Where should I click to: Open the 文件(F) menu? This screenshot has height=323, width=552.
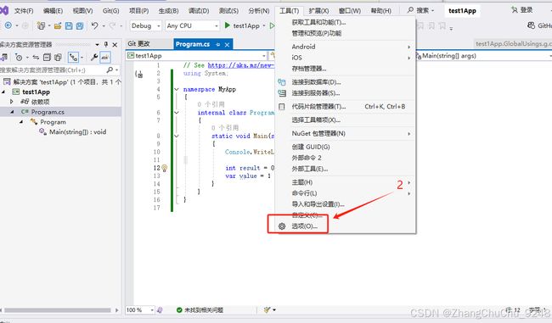pos(24,10)
